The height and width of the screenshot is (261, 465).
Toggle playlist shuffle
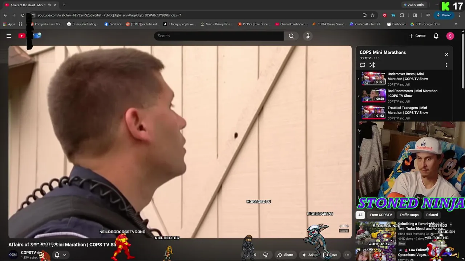pos(372,65)
